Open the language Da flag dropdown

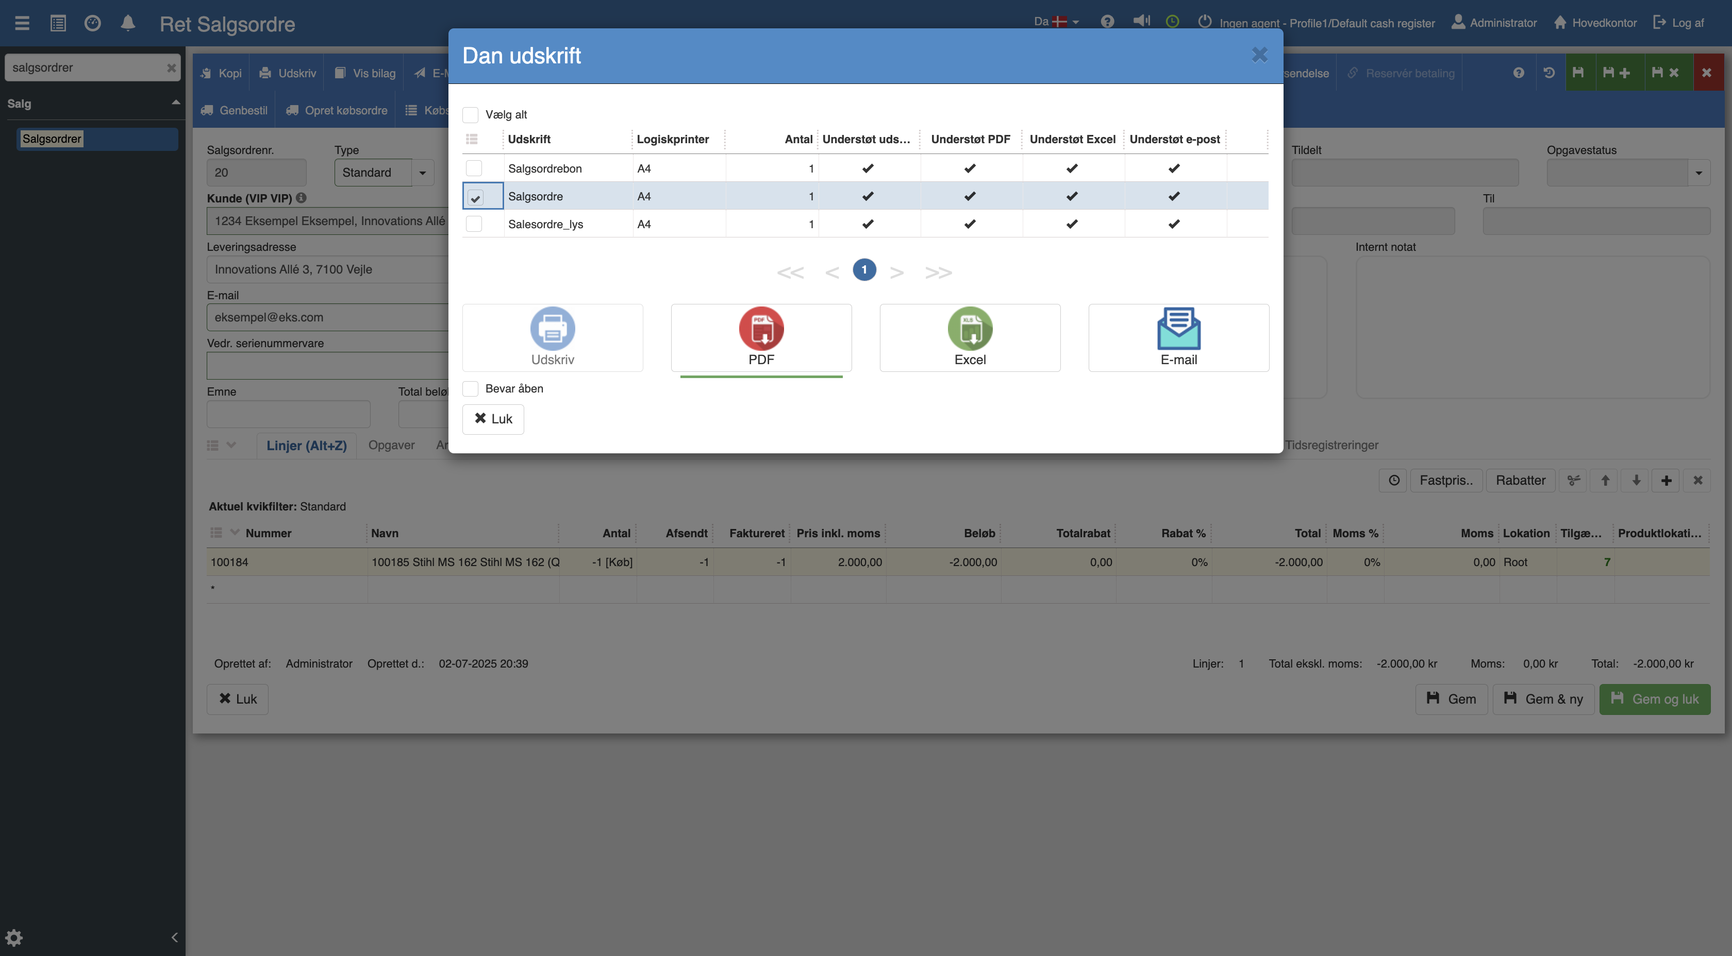point(1057,22)
